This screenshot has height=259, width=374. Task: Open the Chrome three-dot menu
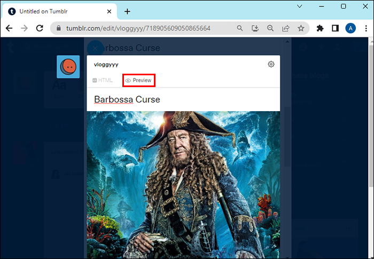[x=366, y=28]
